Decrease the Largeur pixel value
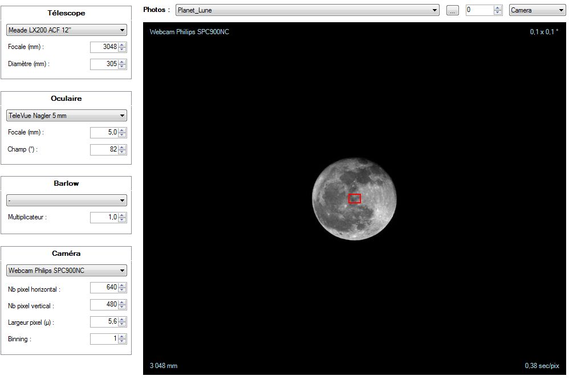Image resolution: width=569 pixels, height=380 pixels. click(x=122, y=324)
